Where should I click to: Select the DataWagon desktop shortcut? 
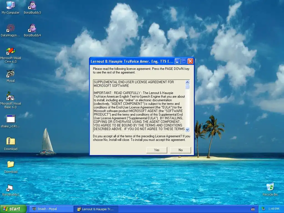[11, 30]
